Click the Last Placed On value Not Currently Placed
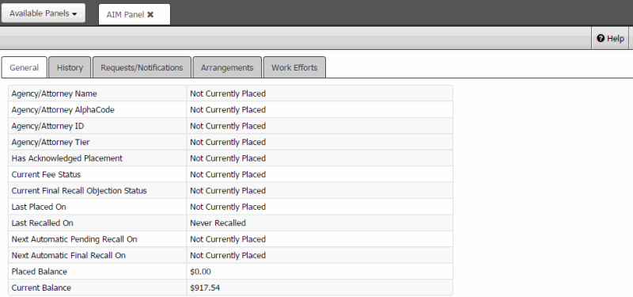 (x=228, y=207)
